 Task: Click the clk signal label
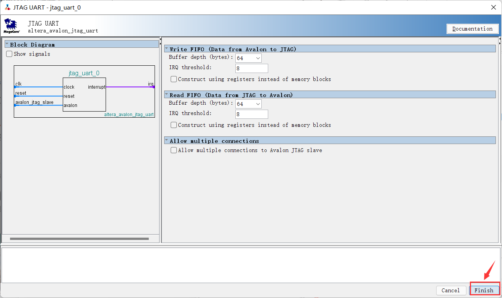(18, 84)
